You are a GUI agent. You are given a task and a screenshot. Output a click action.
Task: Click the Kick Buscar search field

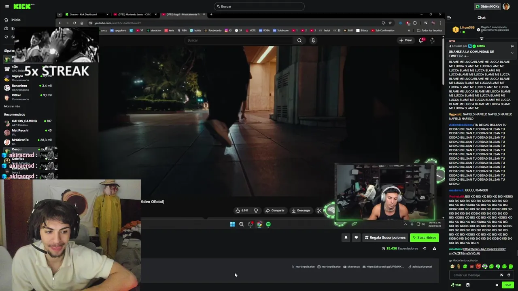pyautogui.click(x=259, y=6)
